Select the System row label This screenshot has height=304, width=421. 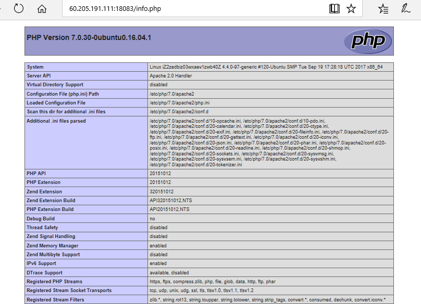(35, 67)
